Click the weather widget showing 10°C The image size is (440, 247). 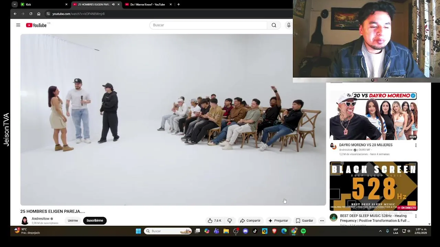[27, 231]
